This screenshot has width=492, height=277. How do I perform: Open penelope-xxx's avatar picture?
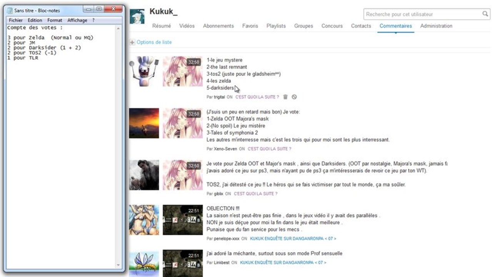click(x=144, y=220)
